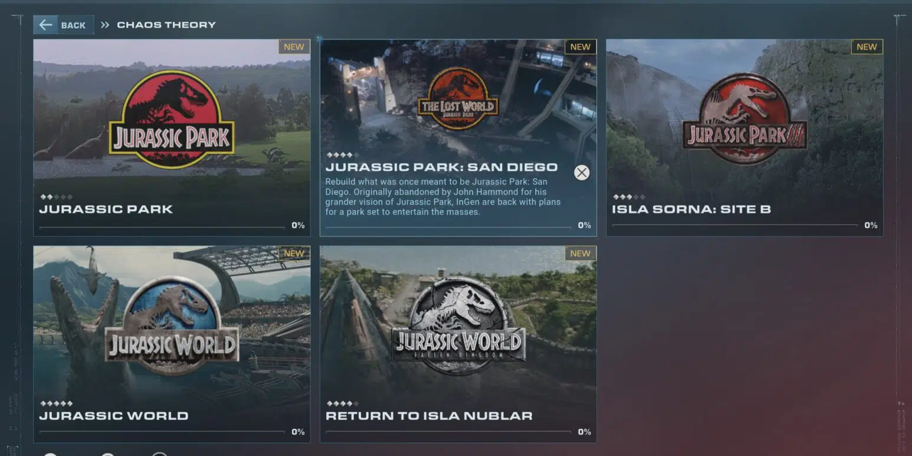Screen dimensions: 912x456
Task: Click the circled X icon on San Diego card
Action: [x=582, y=172]
